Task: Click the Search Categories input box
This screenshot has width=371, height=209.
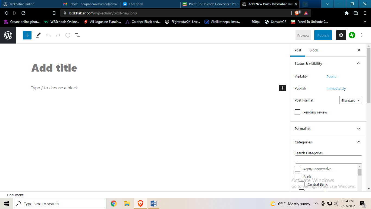Action: 328,159
